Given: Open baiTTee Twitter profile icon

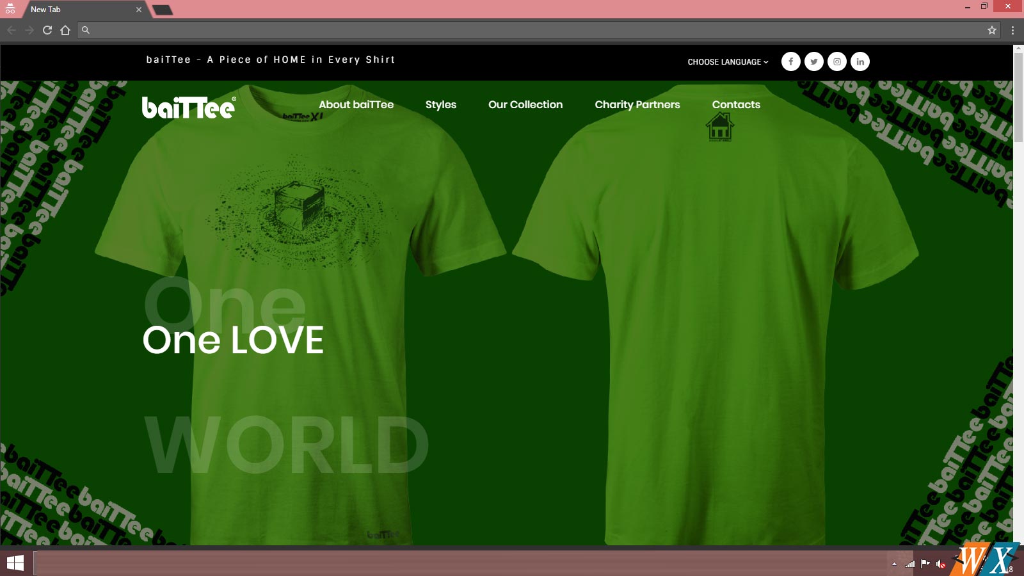Looking at the screenshot, I should click(x=814, y=61).
